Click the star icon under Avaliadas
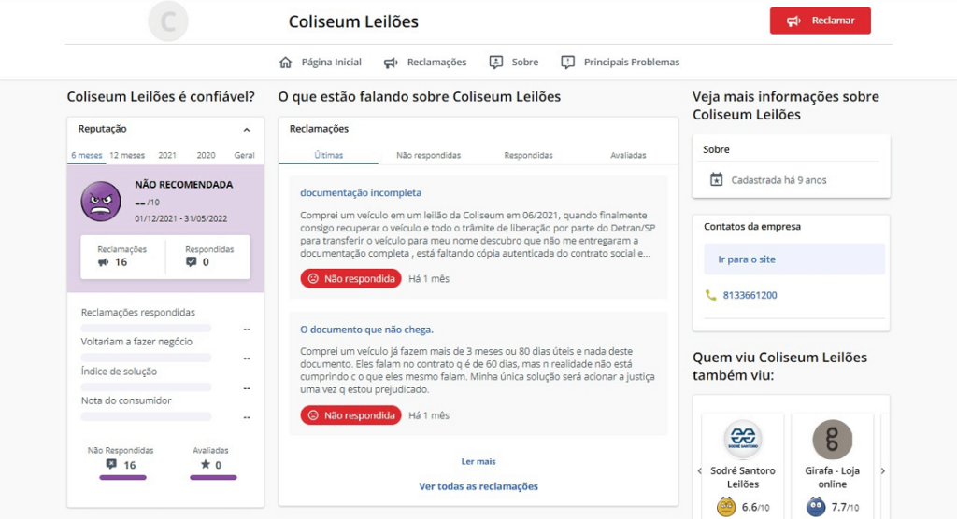 (x=205, y=464)
